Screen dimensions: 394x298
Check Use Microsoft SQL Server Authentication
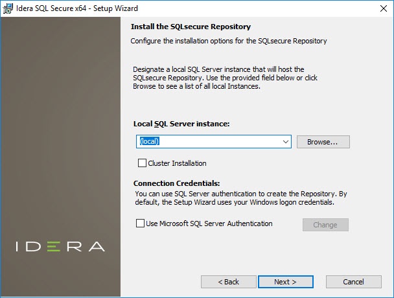[140, 223]
